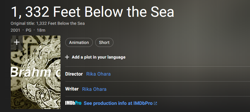Click the Writer label
Screen dimensions: 250x112
(x=72, y=89)
